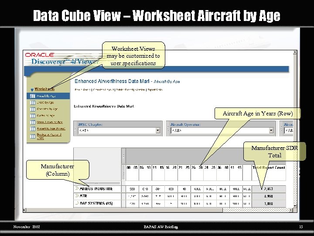Open the Printer Friendly Version link

pos(130,90)
